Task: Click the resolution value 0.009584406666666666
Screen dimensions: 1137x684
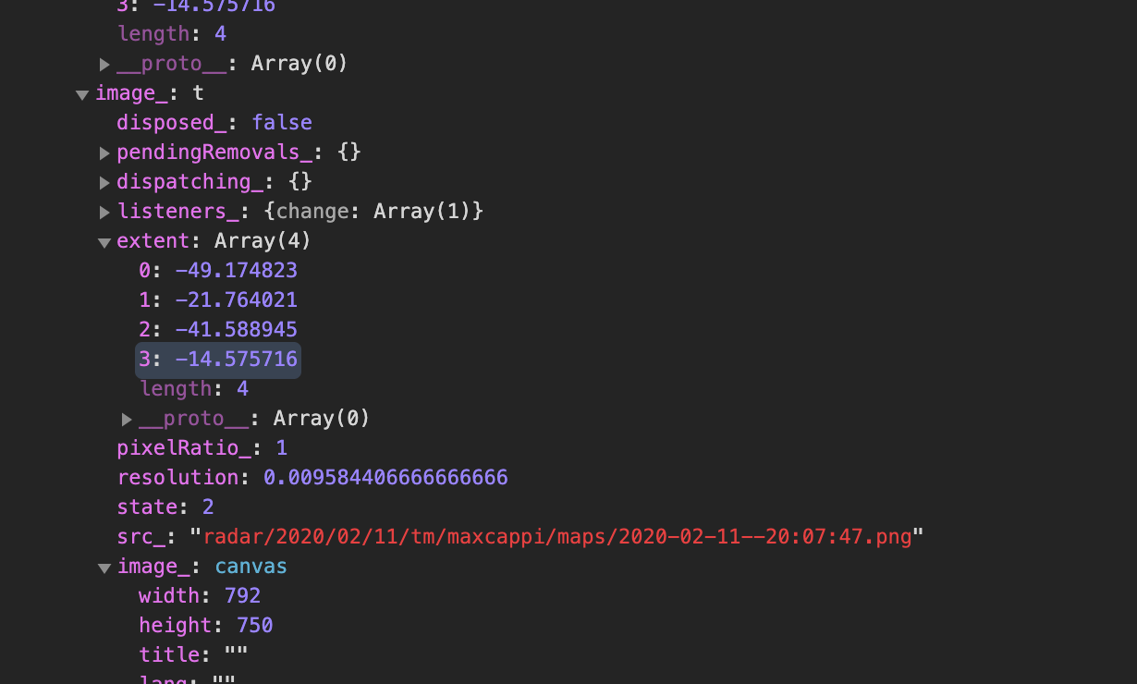Action: pyautogui.click(x=385, y=478)
